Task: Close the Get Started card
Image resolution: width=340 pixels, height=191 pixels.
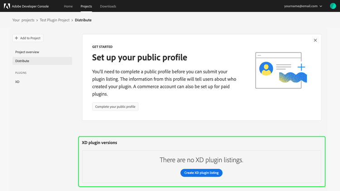Action: click(x=315, y=40)
